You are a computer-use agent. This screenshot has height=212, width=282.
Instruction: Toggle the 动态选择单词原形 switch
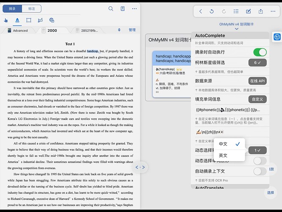coord(260,161)
